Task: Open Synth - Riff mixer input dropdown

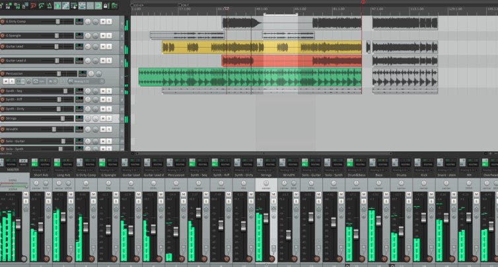Action: 221,171
